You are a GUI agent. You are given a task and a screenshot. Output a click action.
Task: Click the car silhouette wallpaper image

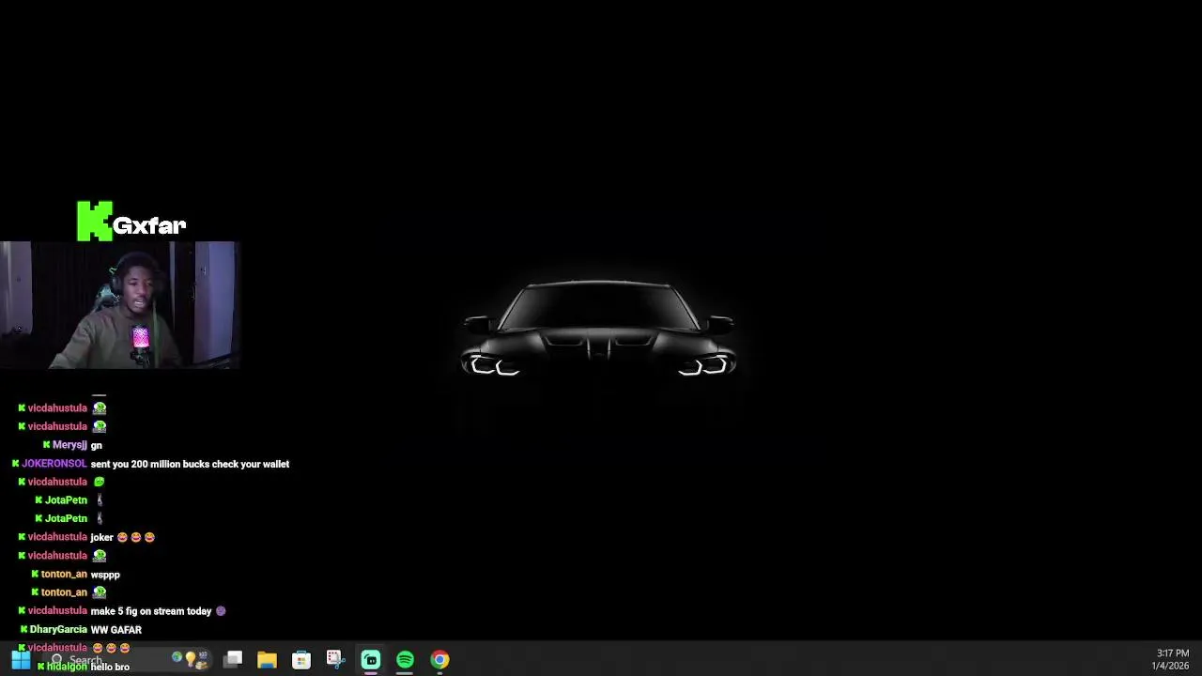coord(599,329)
